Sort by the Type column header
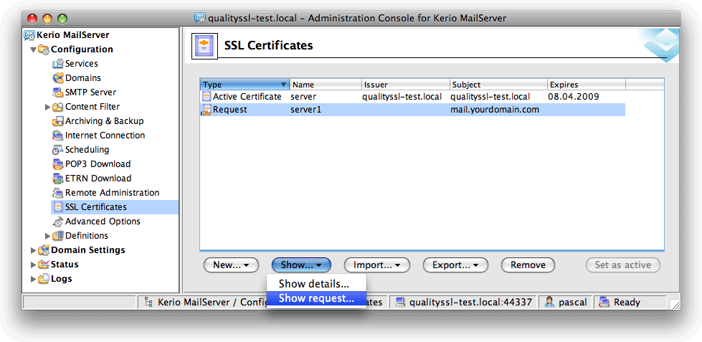The width and height of the screenshot is (702, 342). 245,85
